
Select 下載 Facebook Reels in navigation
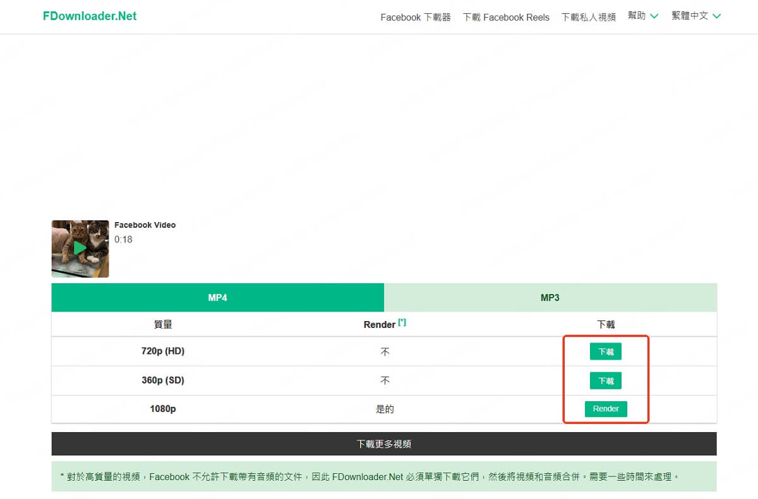506,17
